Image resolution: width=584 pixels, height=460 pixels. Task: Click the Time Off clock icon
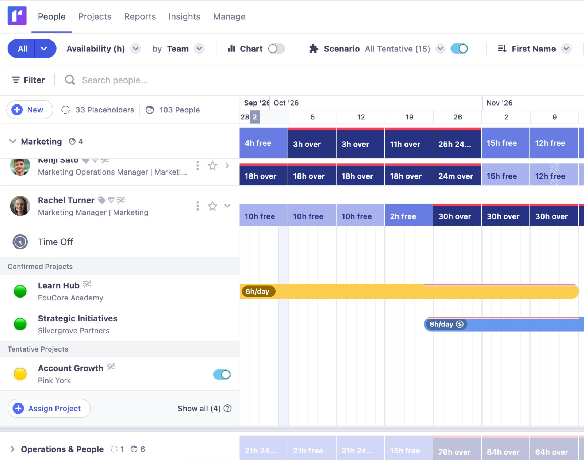20,242
